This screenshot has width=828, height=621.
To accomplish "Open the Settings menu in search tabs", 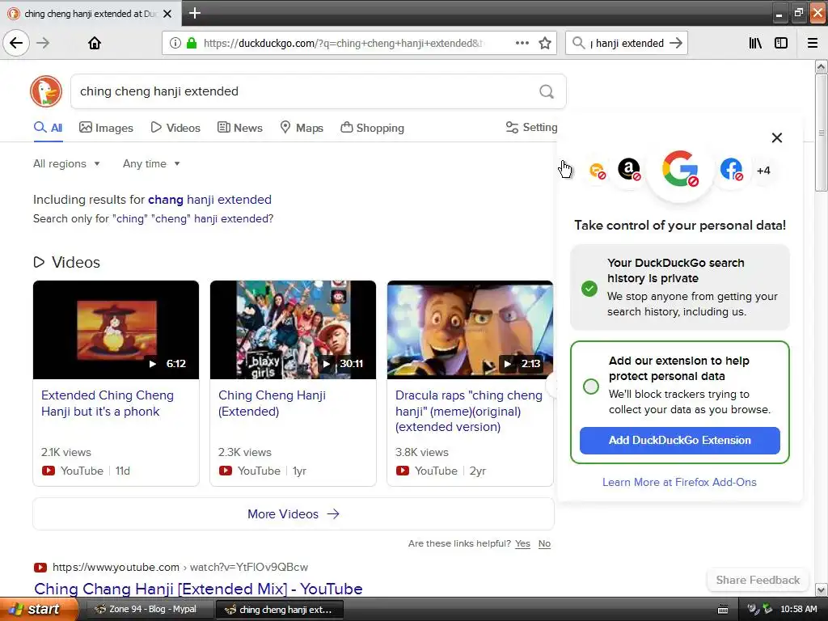I will point(531,127).
